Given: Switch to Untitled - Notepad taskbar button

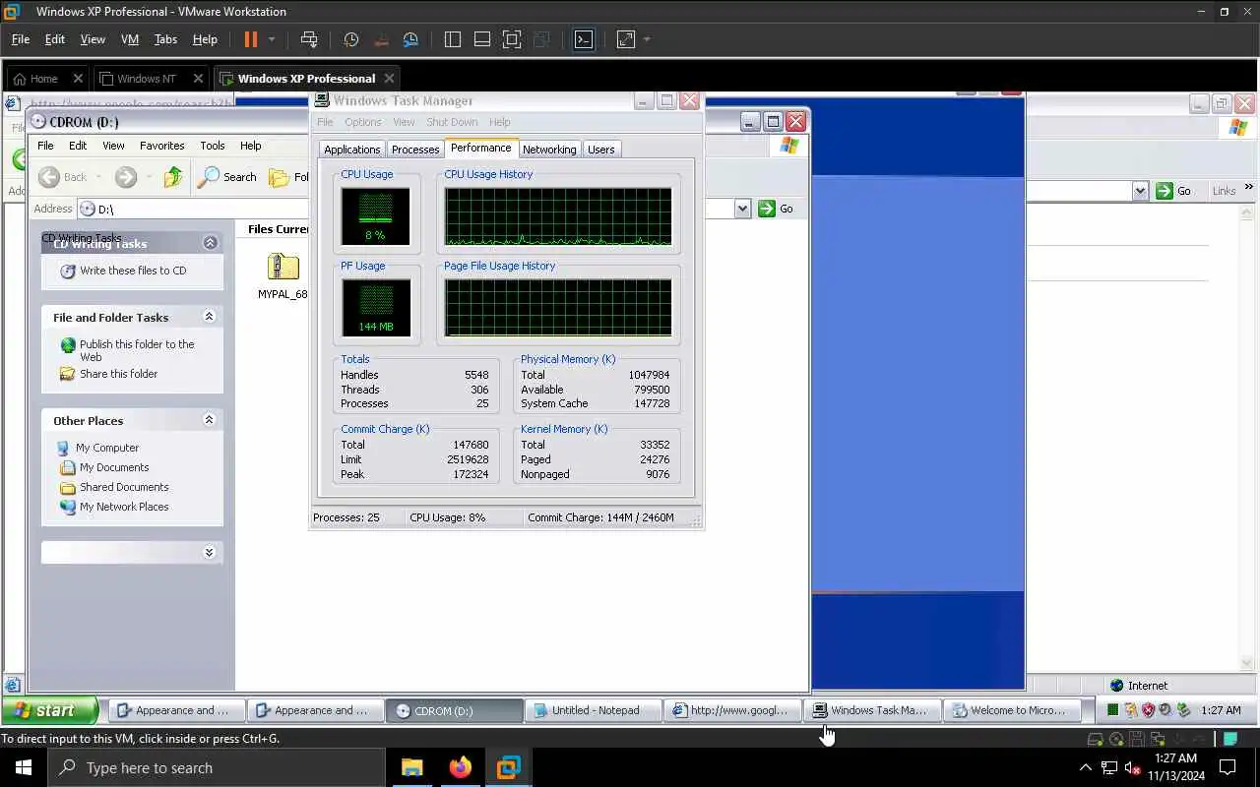Looking at the screenshot, I should coord(594,710).
